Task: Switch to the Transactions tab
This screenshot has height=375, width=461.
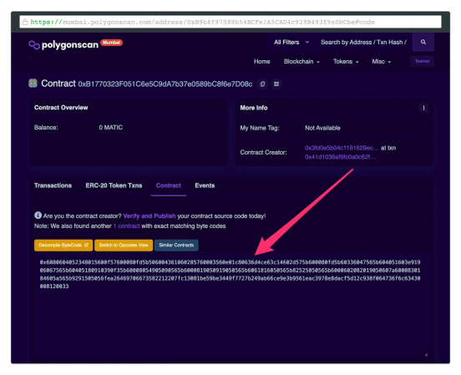Action: 53,185
